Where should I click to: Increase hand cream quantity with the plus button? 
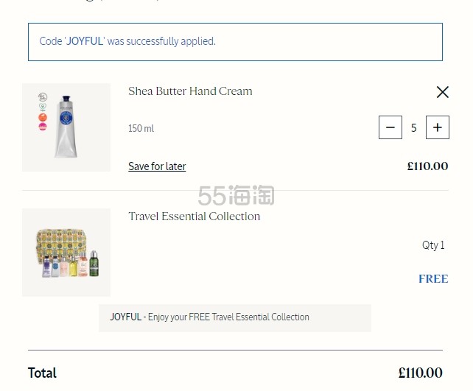pyautogui.click(x=438, y=127)
